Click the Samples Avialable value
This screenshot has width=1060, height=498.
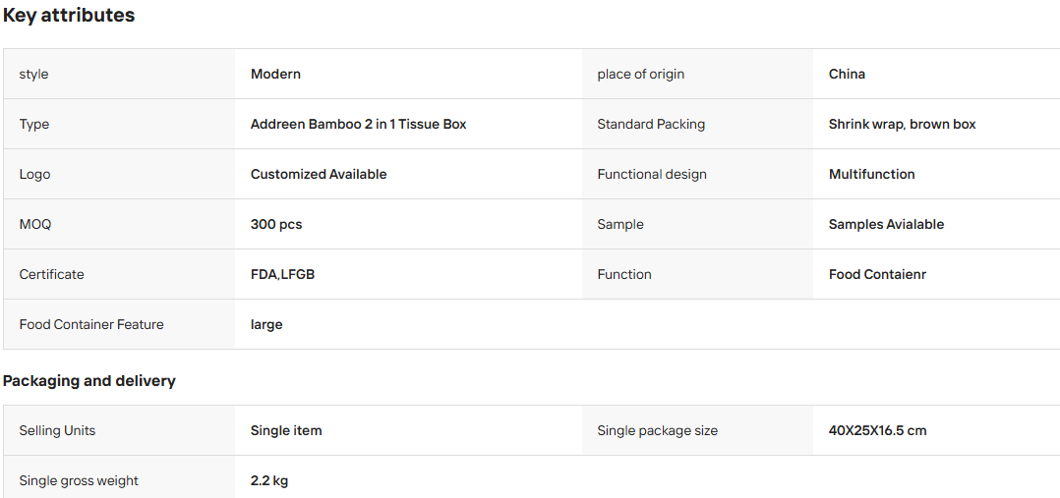pyautogui.click(x=886, y=224)
